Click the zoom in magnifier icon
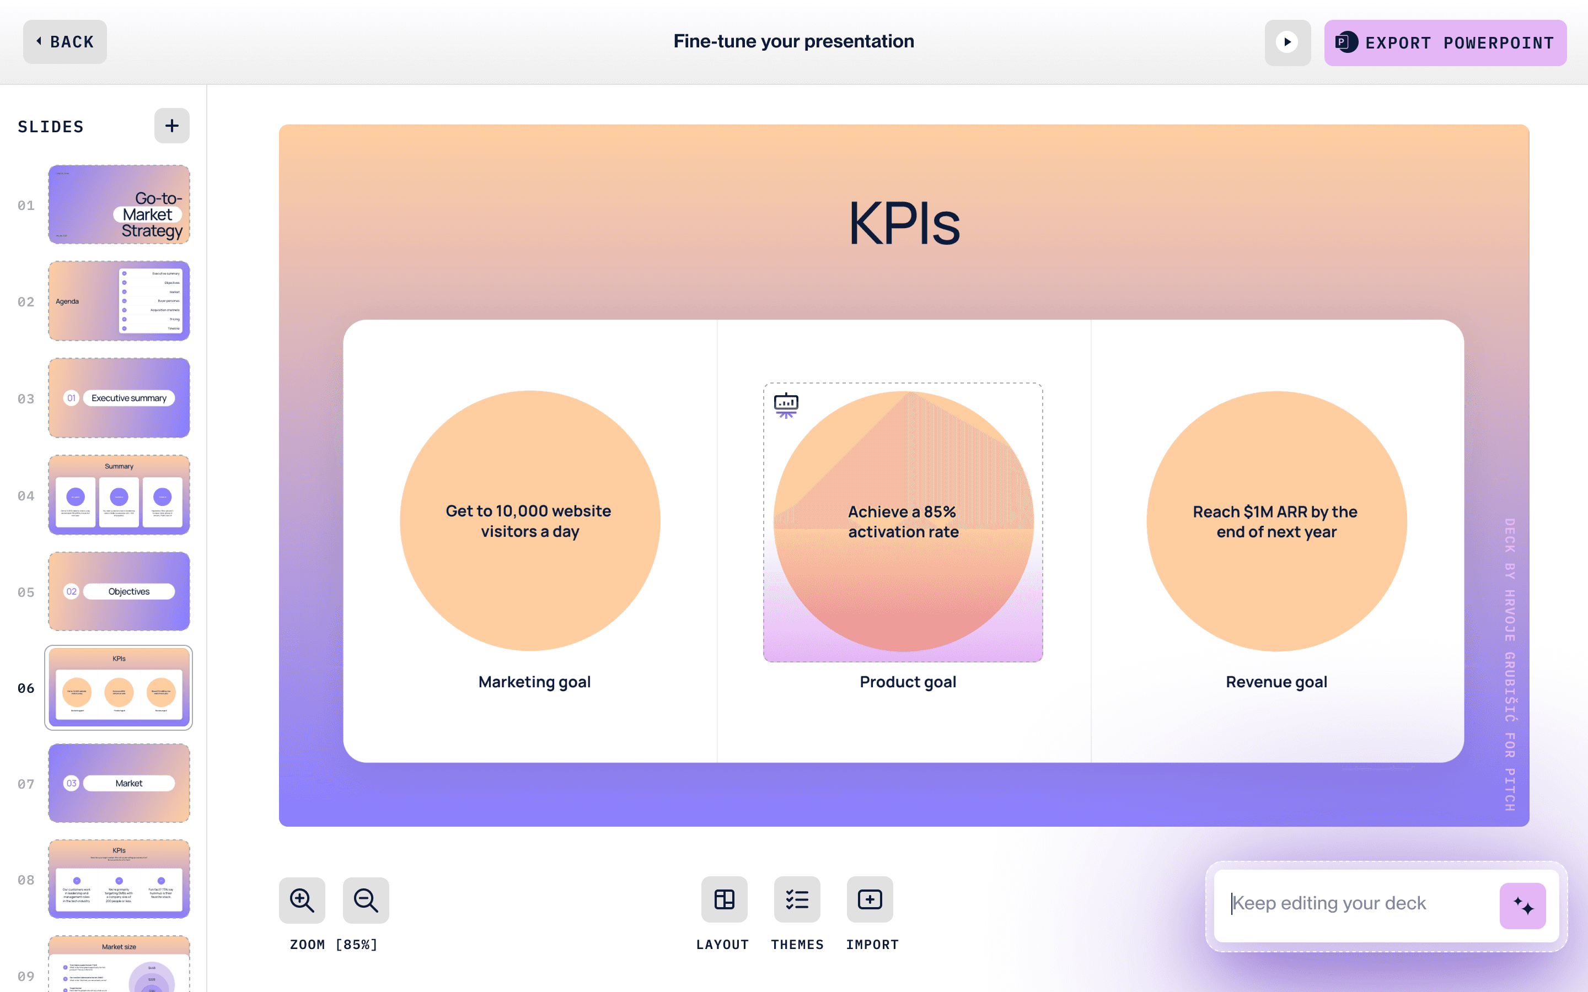The width and height of the screenshot is (1588, 992). [x=302, y=900]
